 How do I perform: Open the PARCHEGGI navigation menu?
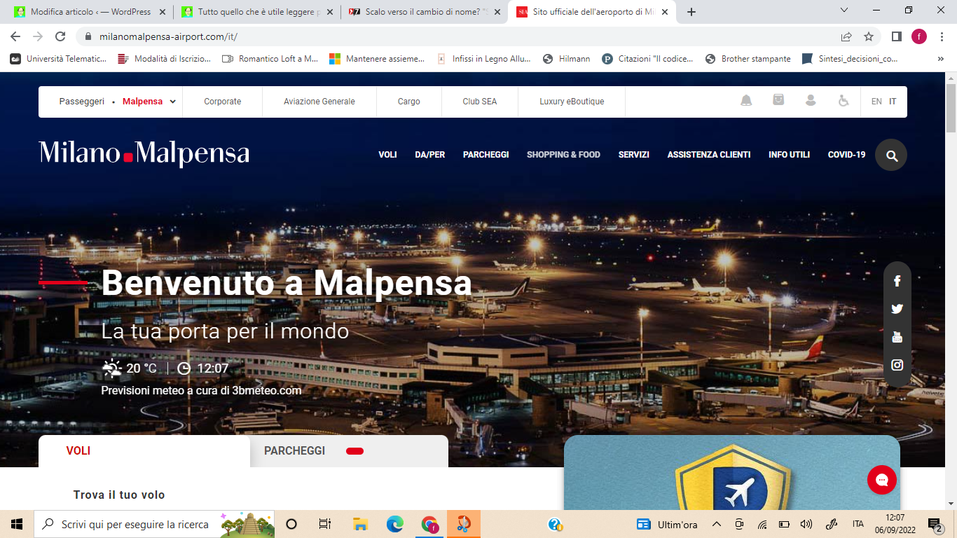pyautogui.click(x=486, y=155)
